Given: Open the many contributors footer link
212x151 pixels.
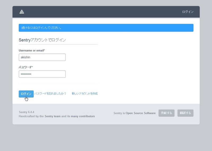Looking at the screenshot, I should [x=83, y=116].
